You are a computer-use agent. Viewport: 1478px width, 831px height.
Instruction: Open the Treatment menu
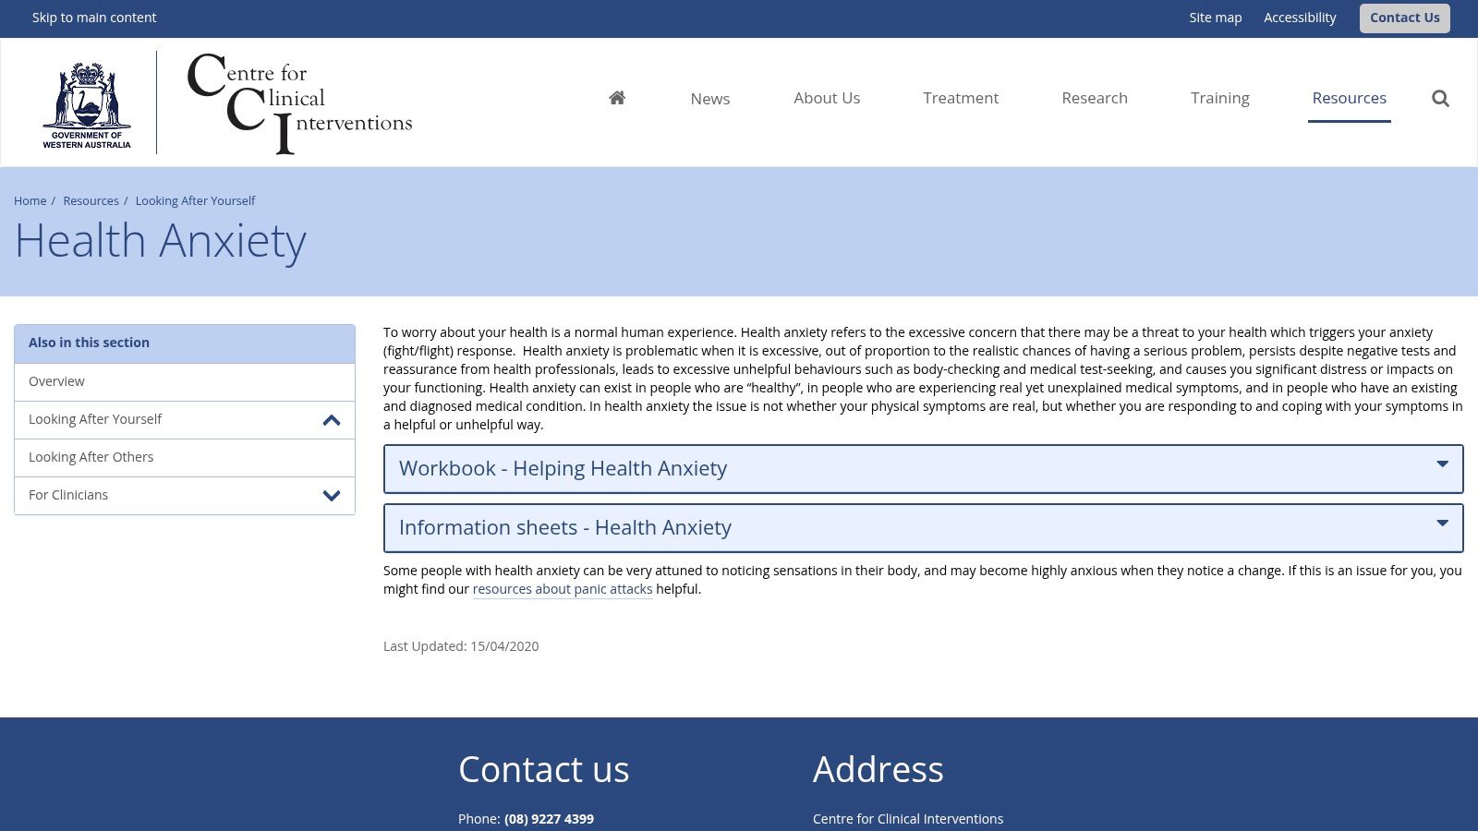[961, 98]
